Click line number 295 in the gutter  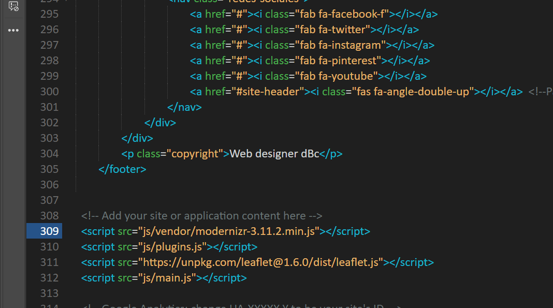[49, 14]
